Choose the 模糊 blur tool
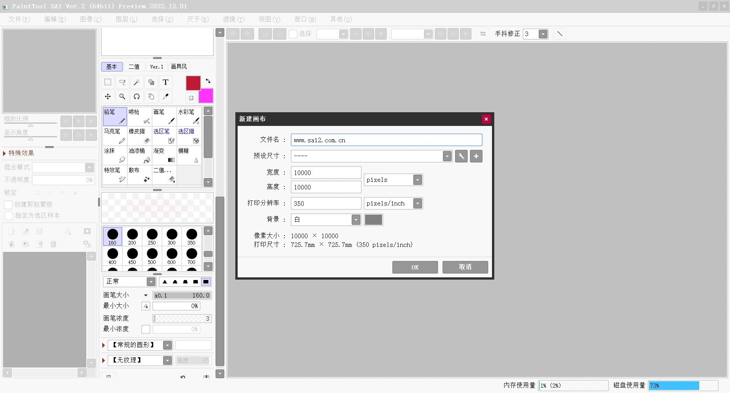This screenshot has height=393, width=730. click(189, 155)
